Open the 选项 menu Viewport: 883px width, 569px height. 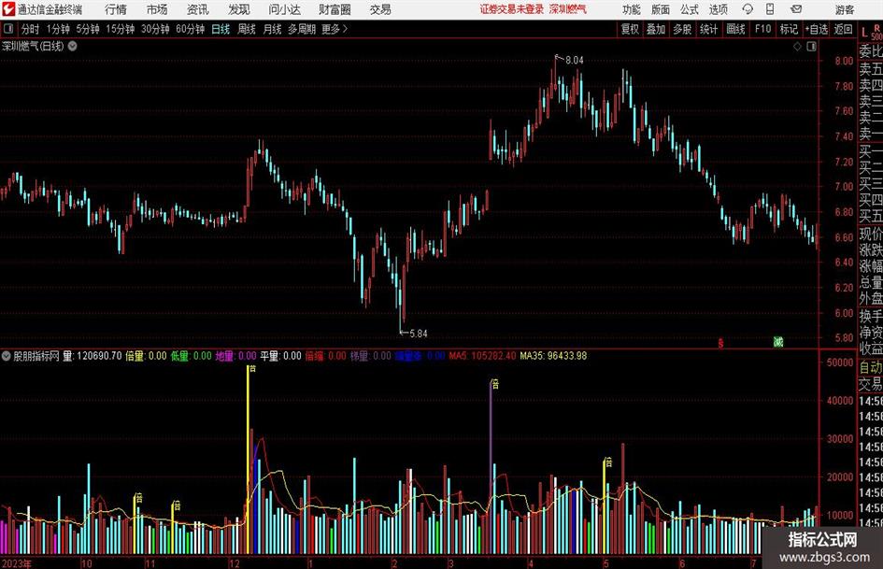[x=718, y=9]
